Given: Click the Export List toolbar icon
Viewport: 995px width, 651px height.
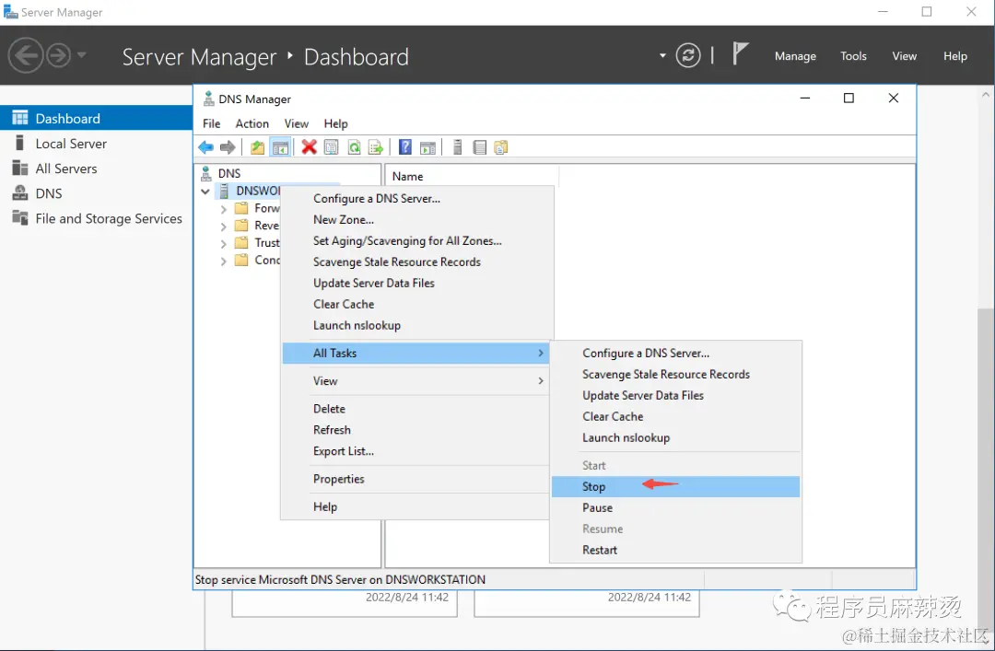Looking at the screenshot, I should click(x=376, y=147).
